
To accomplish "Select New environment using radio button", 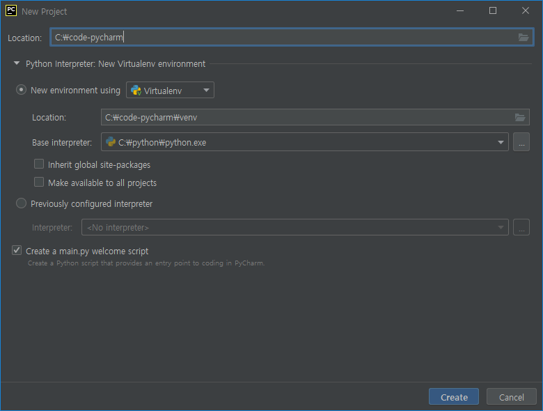I will tap(21, 90).
